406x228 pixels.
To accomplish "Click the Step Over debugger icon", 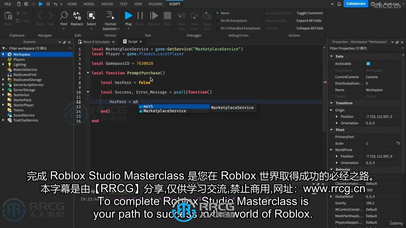I will coord(194,16).
